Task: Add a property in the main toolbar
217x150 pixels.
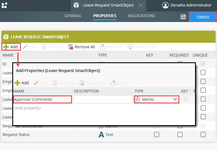Action: pos(11,47)
